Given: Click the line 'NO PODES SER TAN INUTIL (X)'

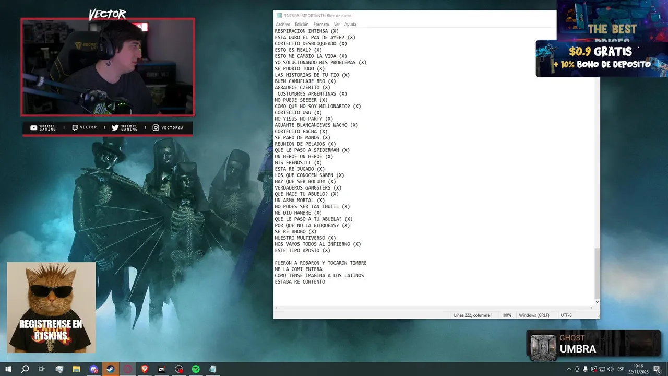Looking at the screenshot, I should (x=312, y=207).
